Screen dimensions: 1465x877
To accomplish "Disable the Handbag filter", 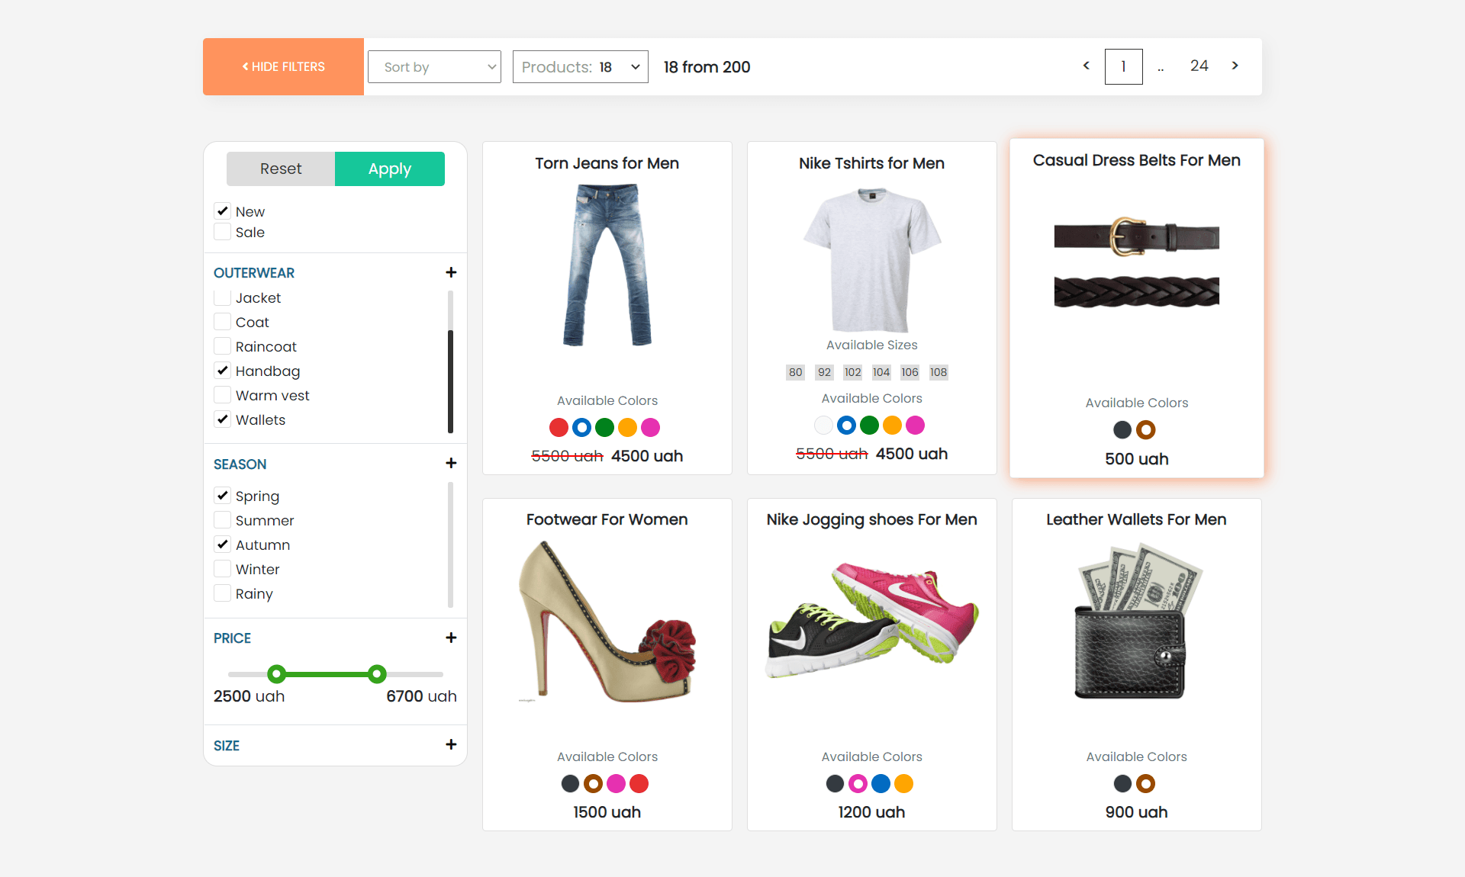I will click(x=222, y=371).
